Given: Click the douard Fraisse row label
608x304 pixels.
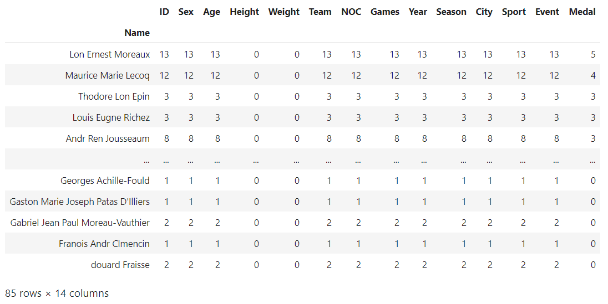Looking at the screenshot, I should [x=120, y=265].
